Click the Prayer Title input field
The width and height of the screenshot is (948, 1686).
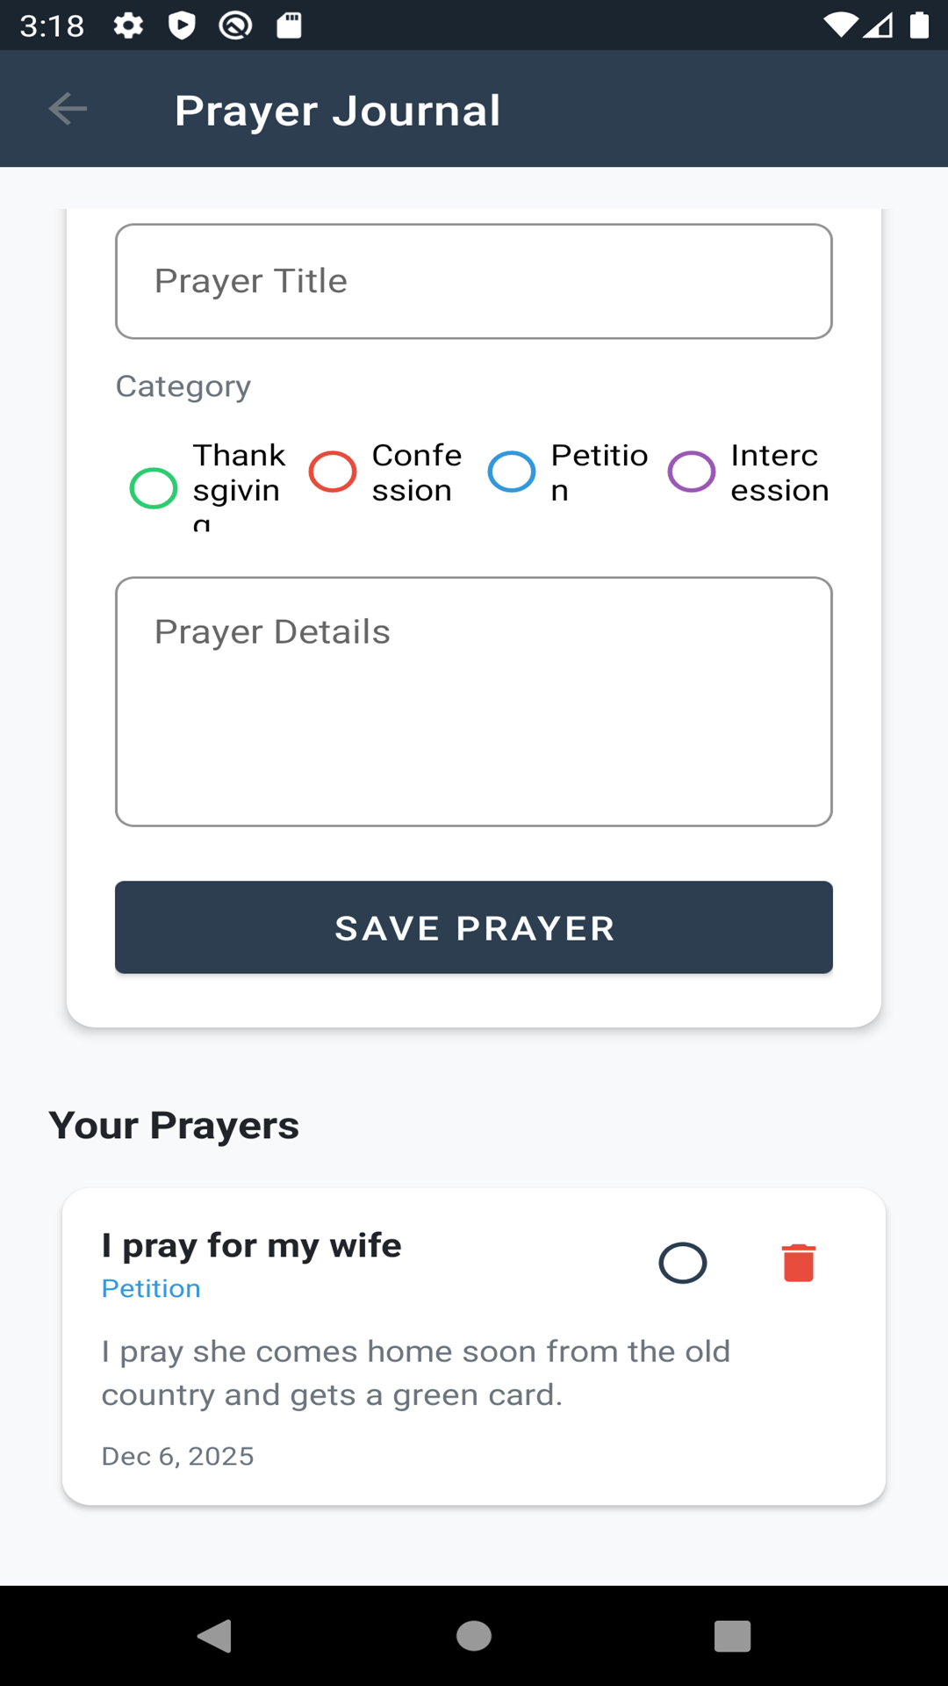pyautogui.click(x=474, y=281)
